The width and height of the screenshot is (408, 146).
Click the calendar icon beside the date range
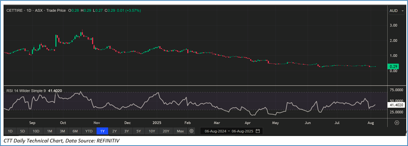(x=258, y=131)
